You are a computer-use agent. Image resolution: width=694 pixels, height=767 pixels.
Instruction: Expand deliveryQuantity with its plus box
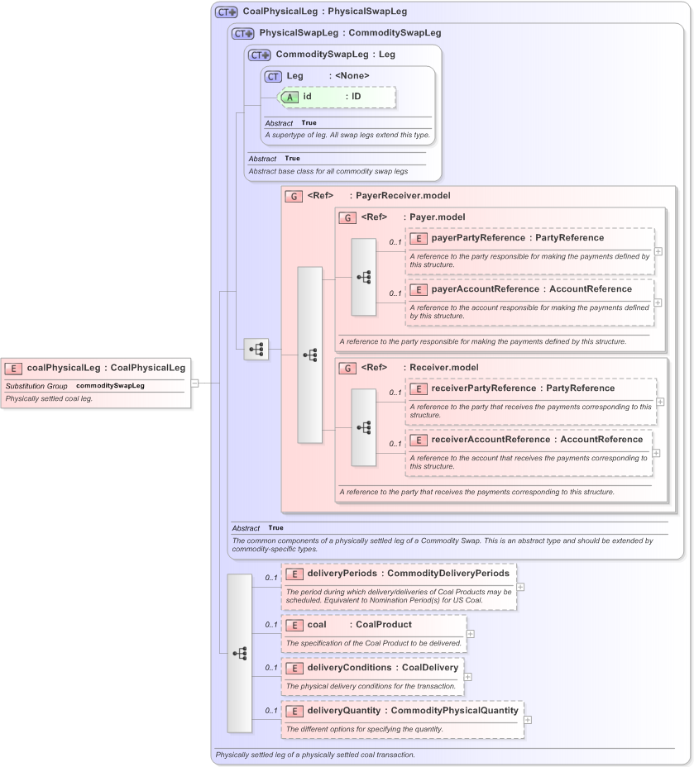click(528, 720)
